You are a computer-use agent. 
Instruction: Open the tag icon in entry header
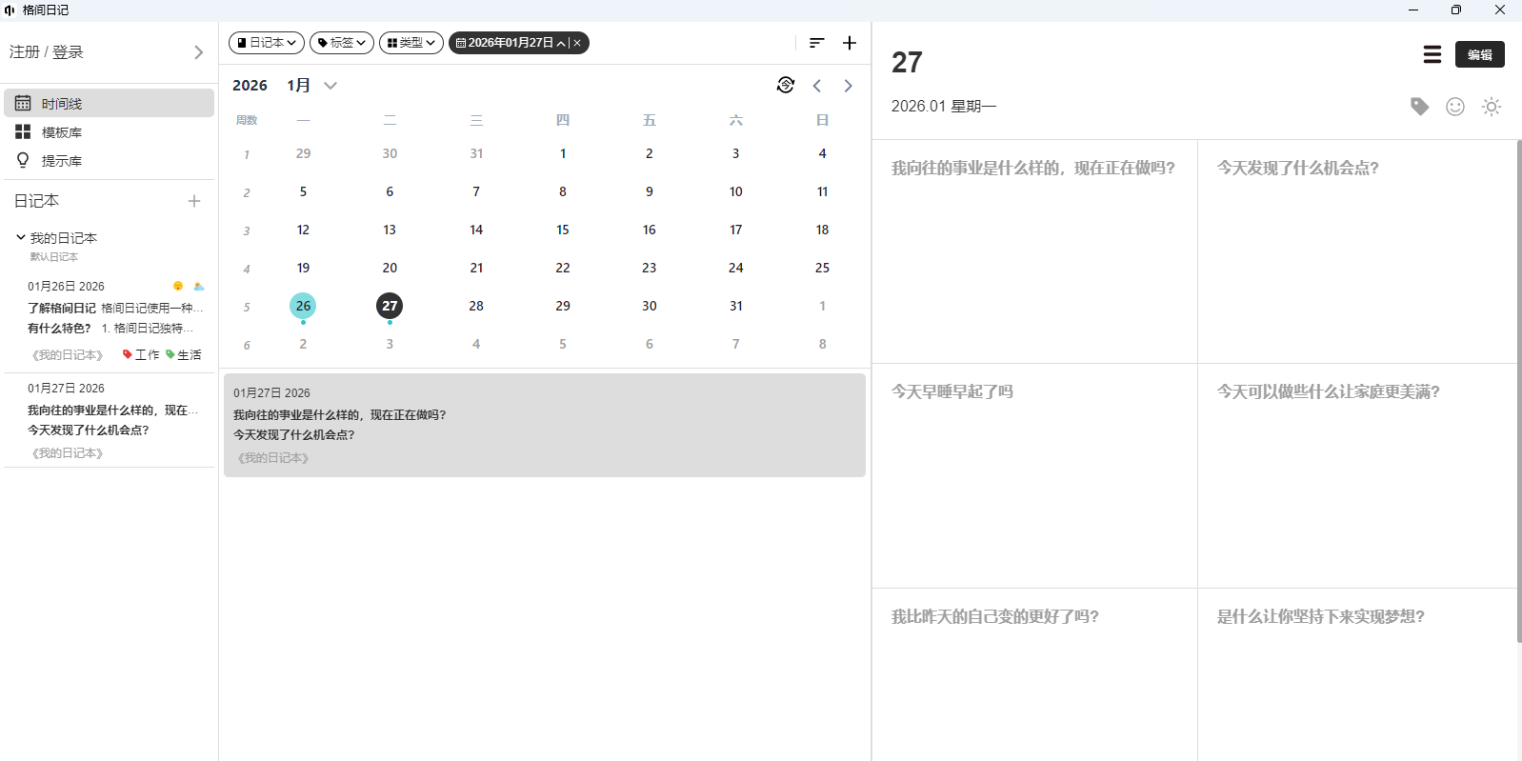point(1419,107)
